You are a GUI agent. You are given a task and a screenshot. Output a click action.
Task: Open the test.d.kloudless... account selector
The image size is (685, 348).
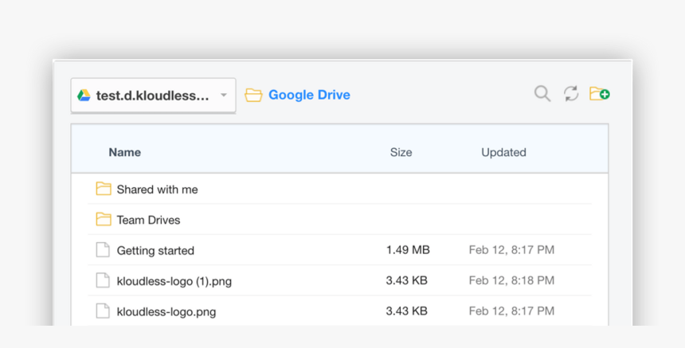click(x=154, y=96)
